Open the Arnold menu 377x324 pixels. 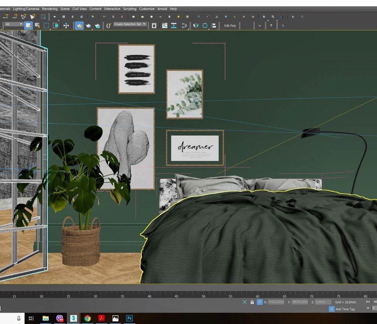(162, 9)
